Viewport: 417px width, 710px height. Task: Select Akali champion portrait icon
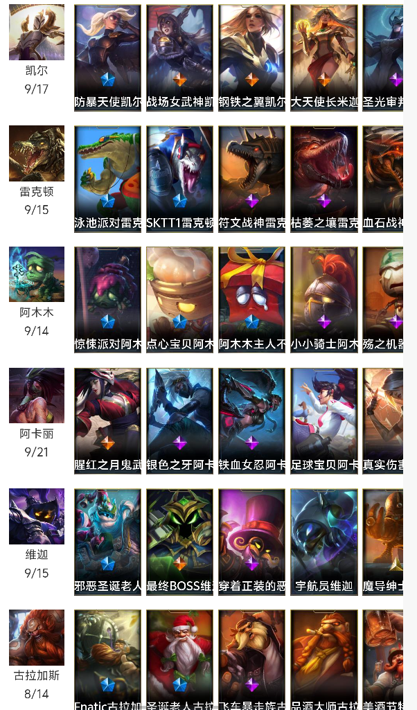[37, 396]
